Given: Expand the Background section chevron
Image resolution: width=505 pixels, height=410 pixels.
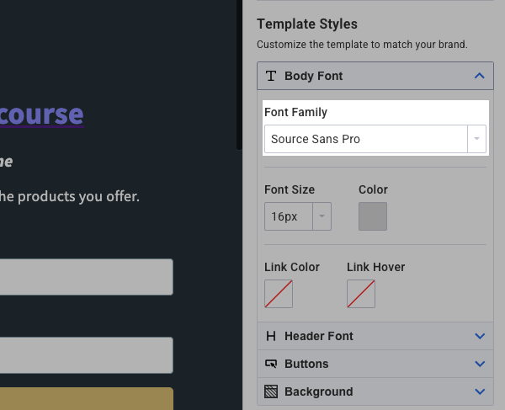Looking at the screenshot, I should (x=480, y=391).
